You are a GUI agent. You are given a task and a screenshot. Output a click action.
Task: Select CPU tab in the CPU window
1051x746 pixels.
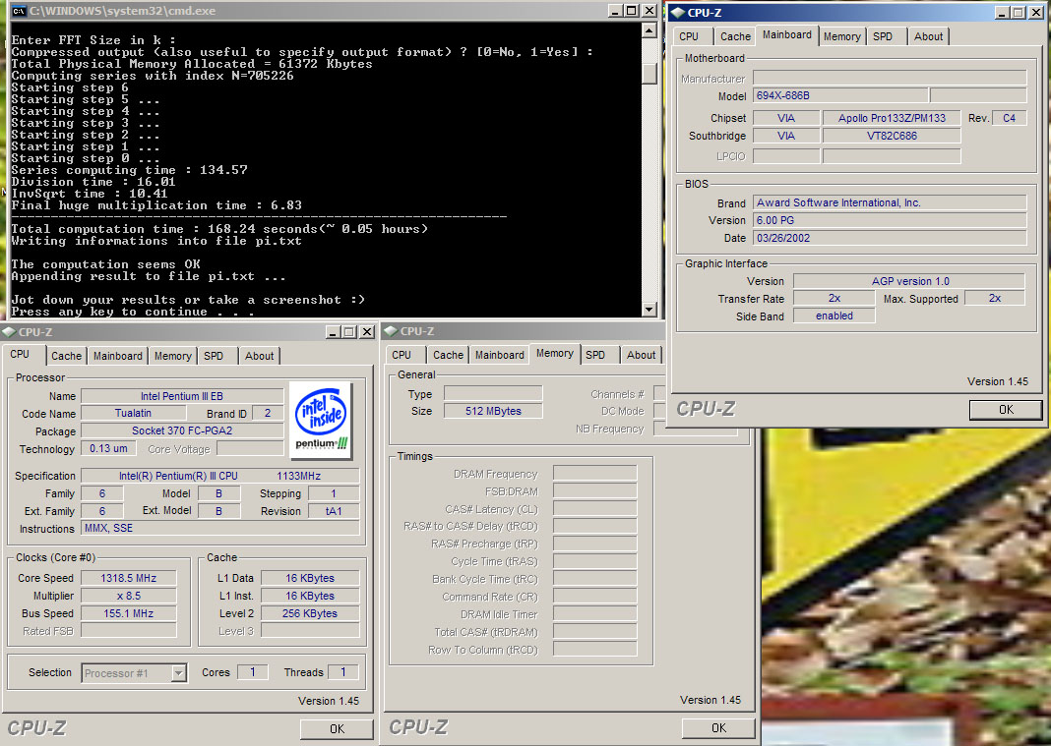point(20,354)
